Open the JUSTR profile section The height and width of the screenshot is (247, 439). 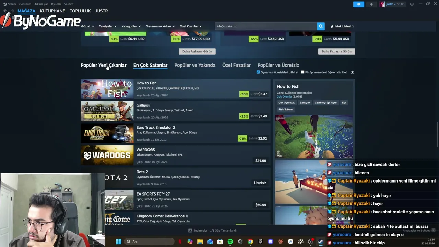[102, 11]
